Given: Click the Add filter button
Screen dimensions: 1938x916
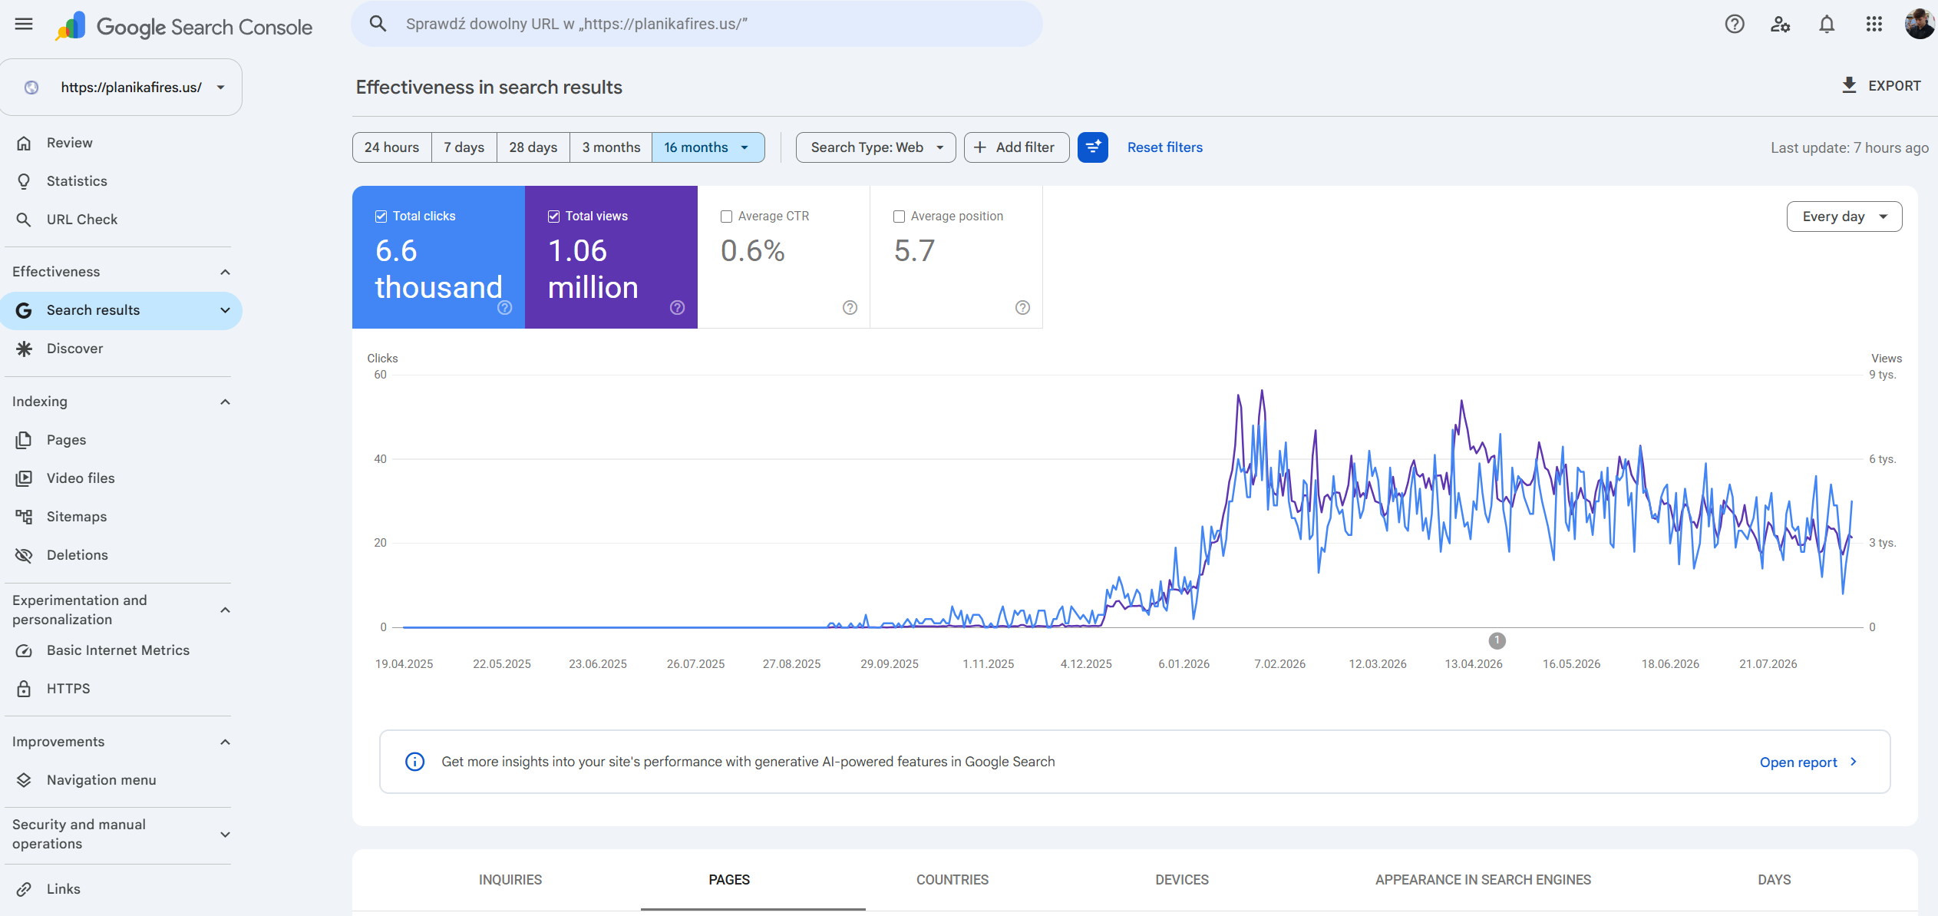Looking at the screenshot, I should coord(1016,147).
